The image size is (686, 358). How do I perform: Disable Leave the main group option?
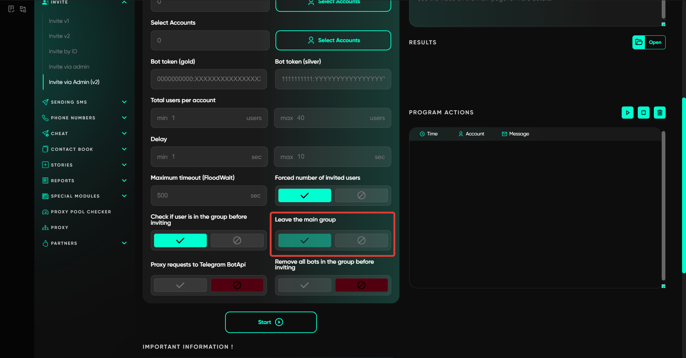click(x=361, y=240)
